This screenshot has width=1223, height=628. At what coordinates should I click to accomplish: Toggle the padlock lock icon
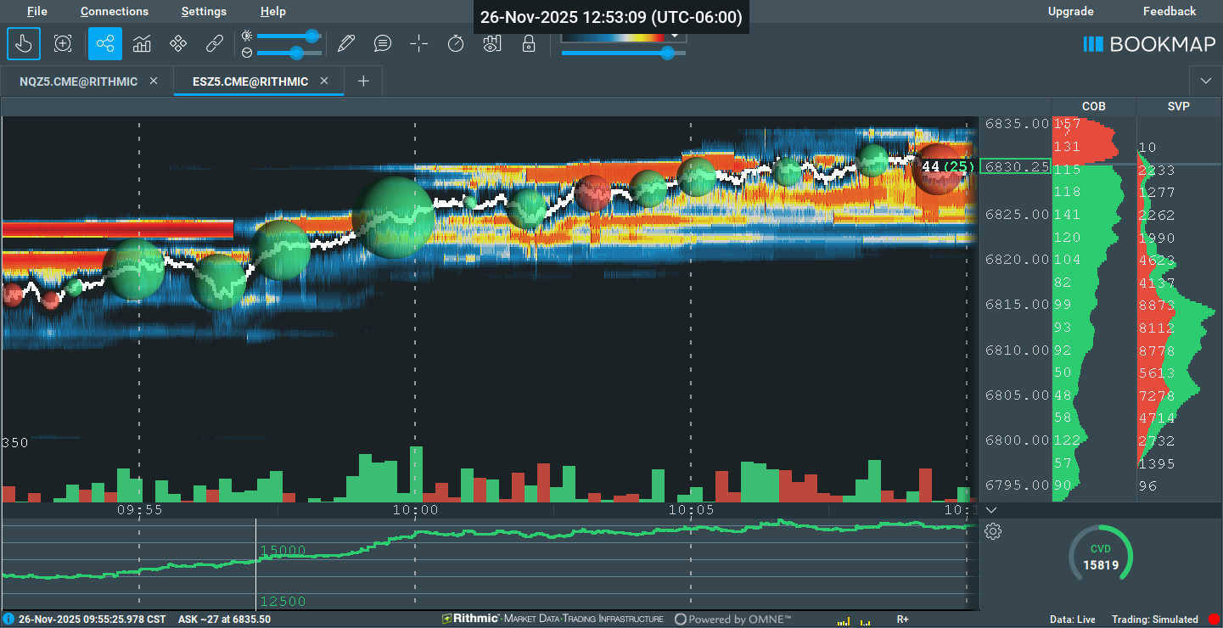coord(529,43)
